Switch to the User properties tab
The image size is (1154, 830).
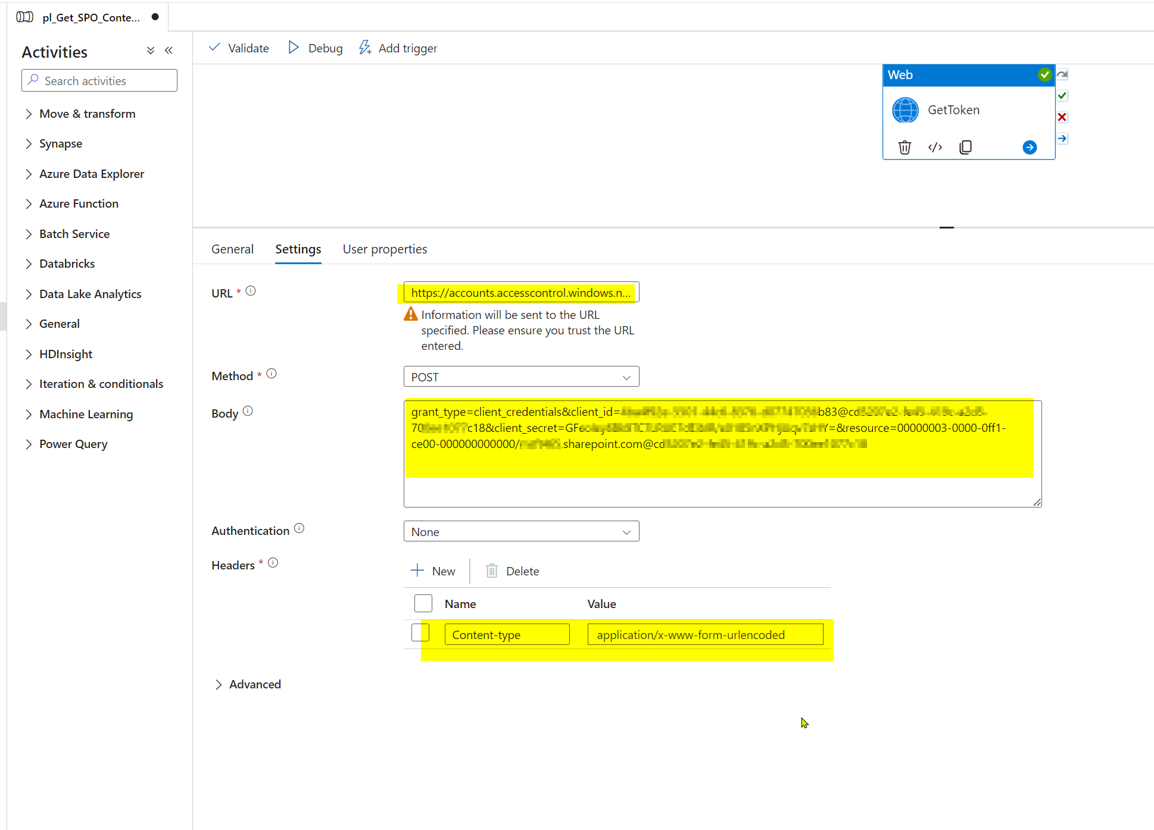tap(385, 249)
